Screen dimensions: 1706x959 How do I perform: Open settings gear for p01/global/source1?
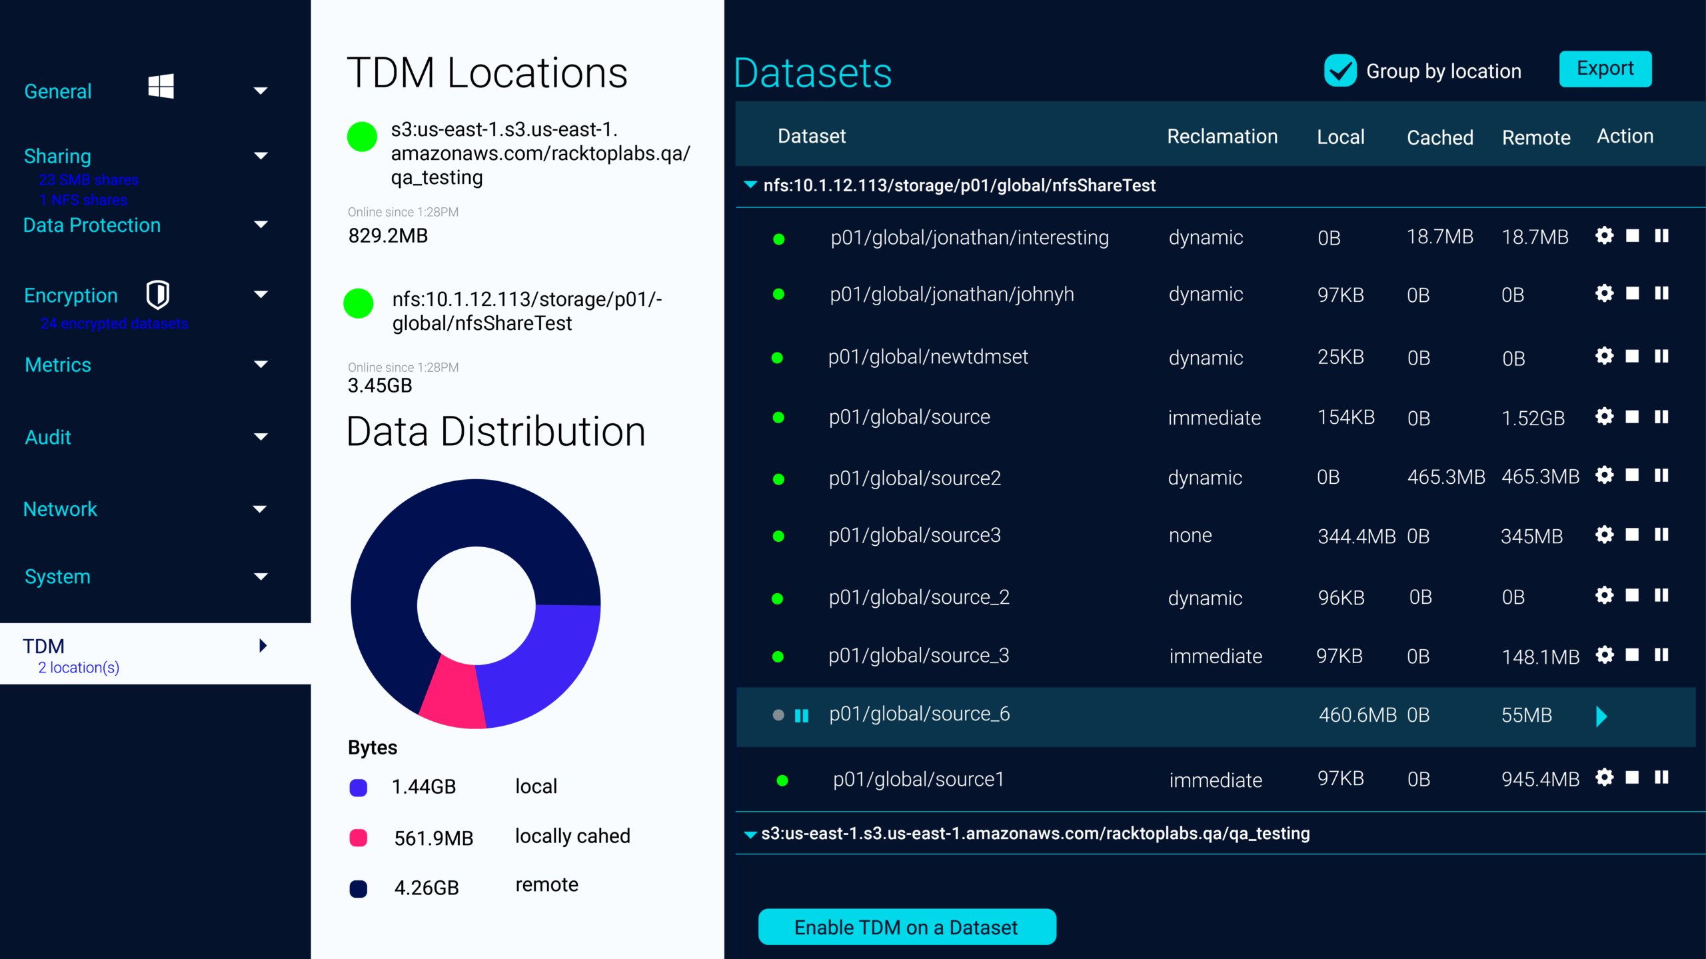[x=1604, y=777]
